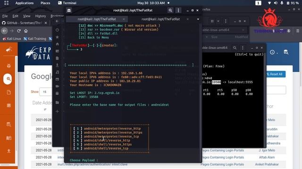Image resolution: width=302 pixels, height=169 pixels.
Task: Open Home in file manager sidebar
Action: click(57, 44)
